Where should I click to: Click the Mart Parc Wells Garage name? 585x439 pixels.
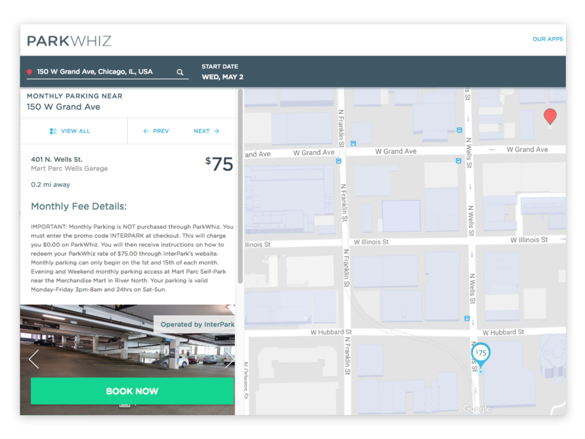click(69, 168)
